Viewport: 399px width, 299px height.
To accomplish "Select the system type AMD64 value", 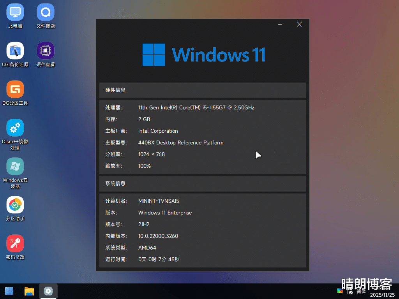I will point(147,248).
